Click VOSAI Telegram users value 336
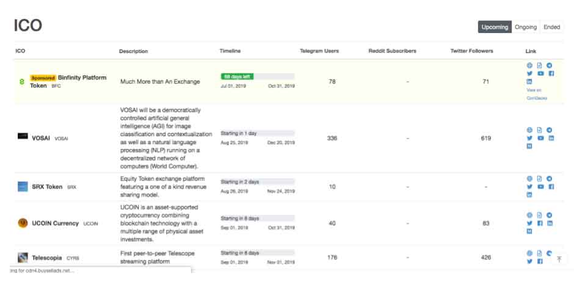574x282 pixels. click(332, 139)
